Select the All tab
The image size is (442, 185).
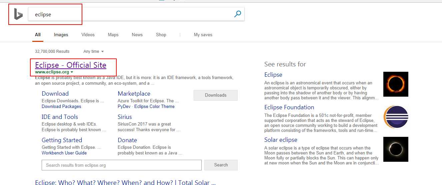point(38,35)
